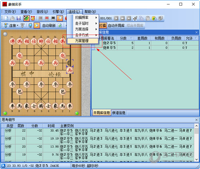Sort by 胜局数 column header
This screenshot has height=169, width=200.
(142, 39)
